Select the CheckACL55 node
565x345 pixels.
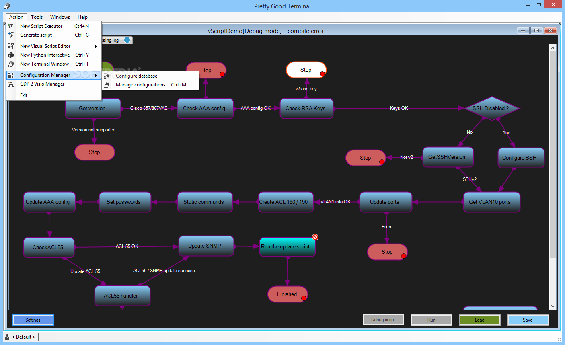click(49, 247)
